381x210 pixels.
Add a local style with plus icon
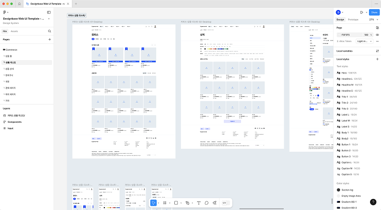[377, 59]
